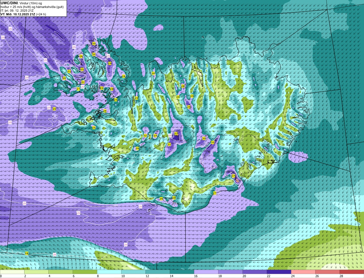Screen dimensions: 364x278
Task: Click the "16" tick label on color bar
Action: tap(196, 276)
